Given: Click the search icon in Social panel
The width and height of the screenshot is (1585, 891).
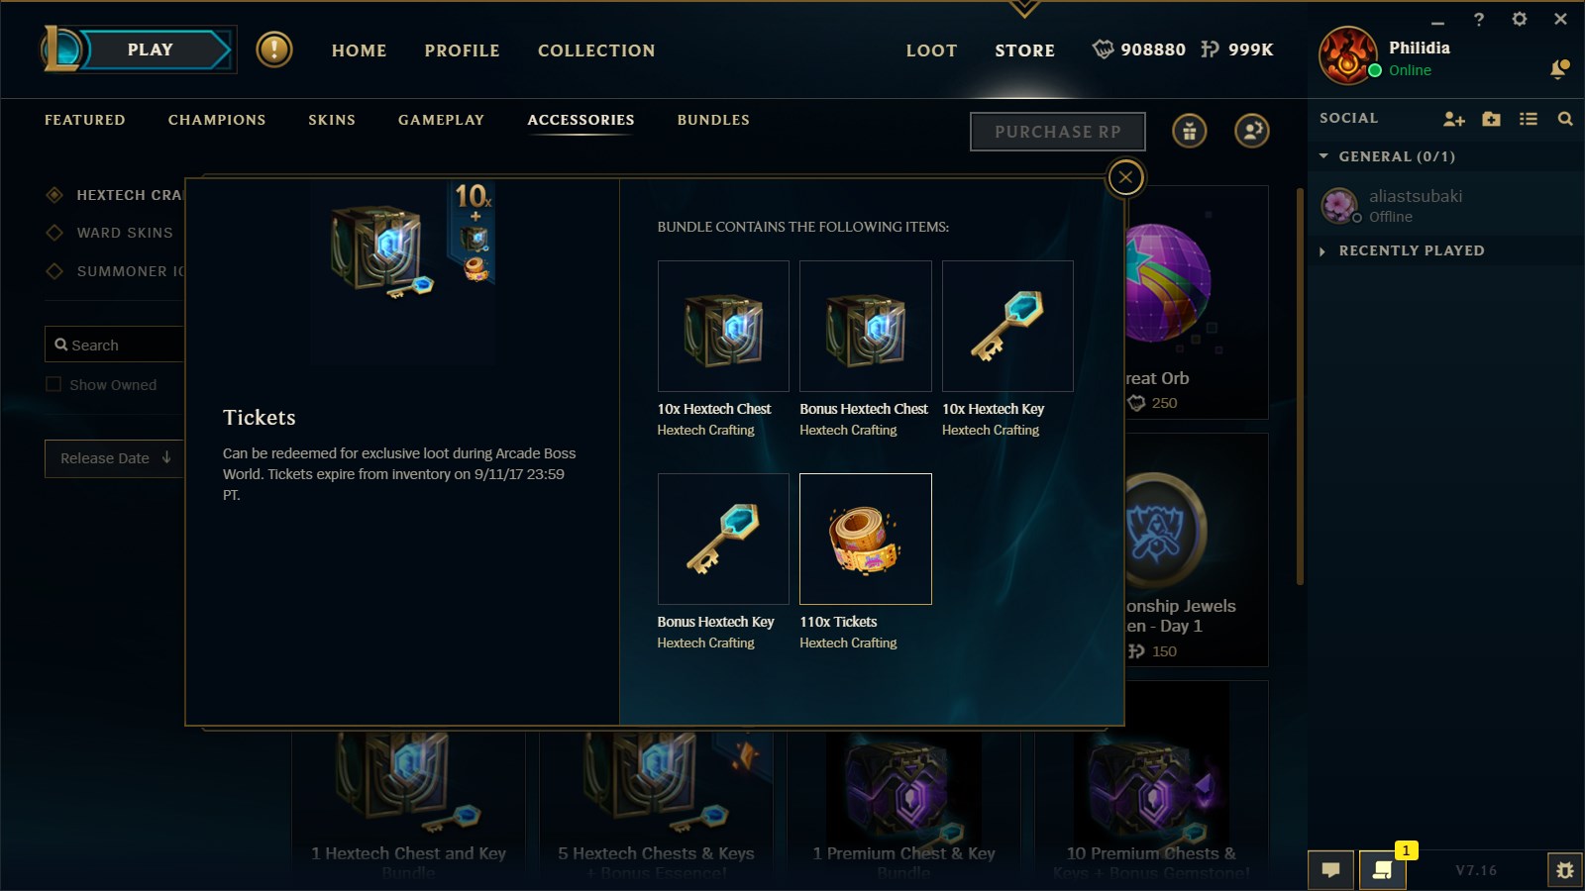Looking at the screenshot, I should (x=1565, y=119).
